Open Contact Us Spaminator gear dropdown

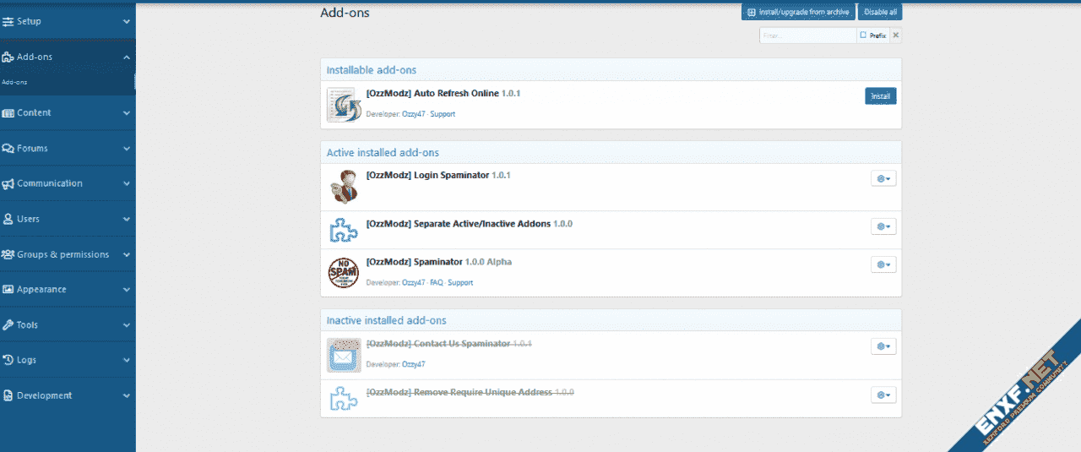click(883, 346)
